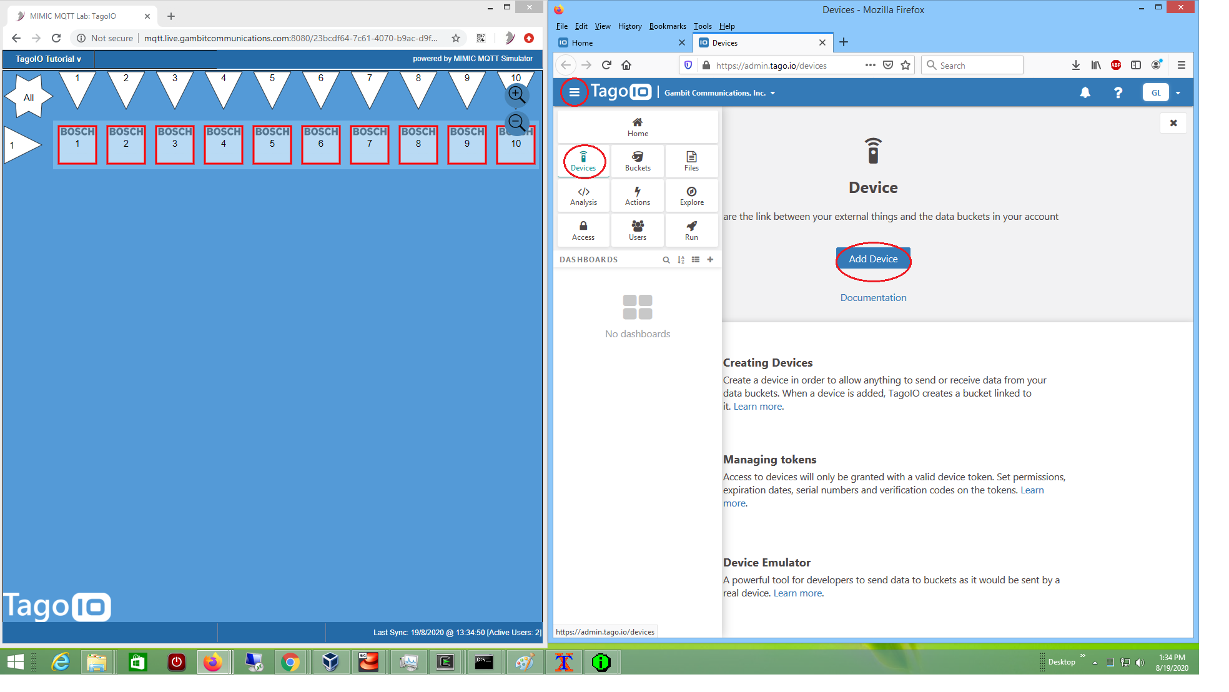
Task: Open the Access section
Action: pyautogui.click(x=583, y=230)
